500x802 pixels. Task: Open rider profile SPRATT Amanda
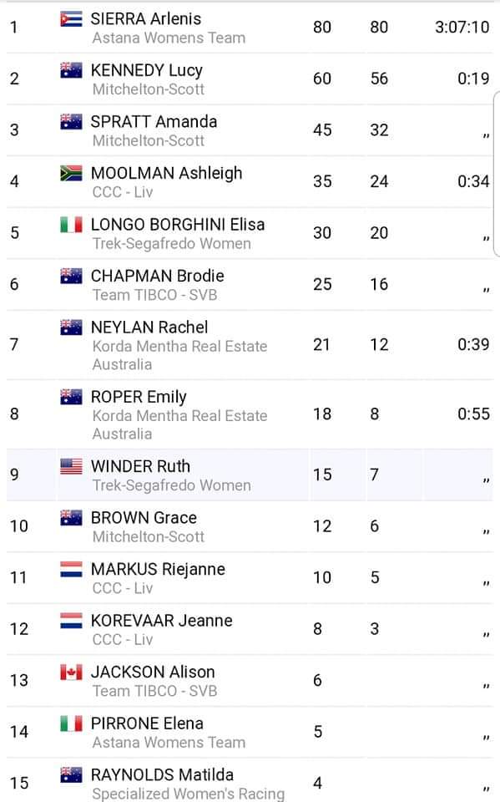tap(154, 122)
